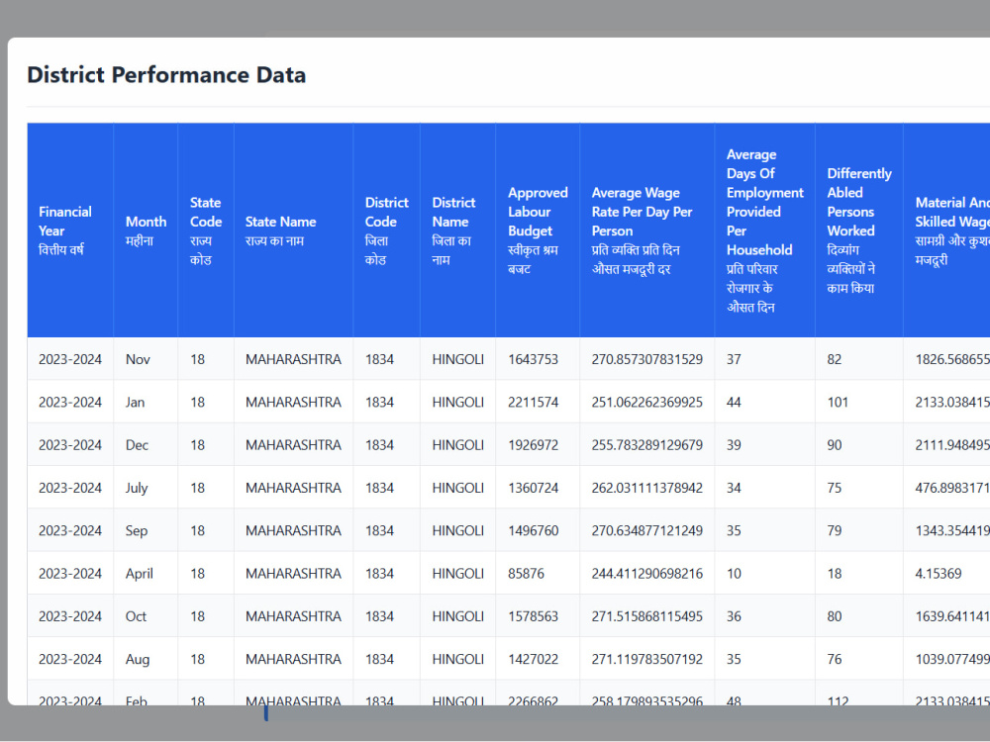Click wage rate 255.783289129679
Screen dimensions: 990x742
pos(647,445)
